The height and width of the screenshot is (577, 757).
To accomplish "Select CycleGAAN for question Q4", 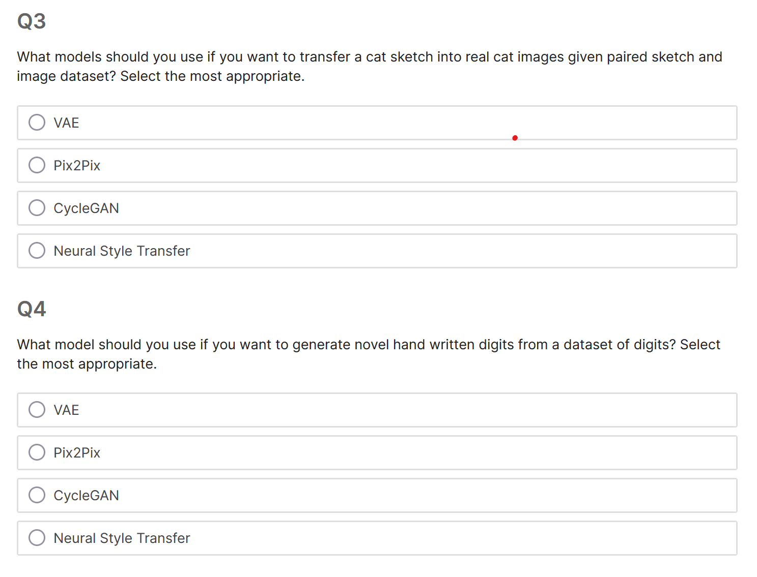I will pos(37,495).
